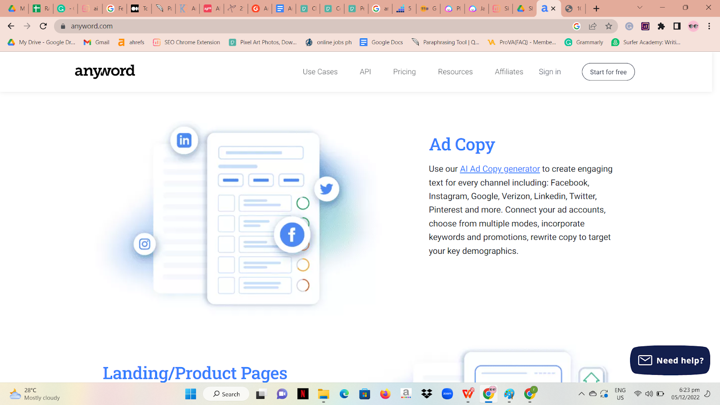720x405 pixels.
Task: Open the API nav item
Action: tap(365, 72)
